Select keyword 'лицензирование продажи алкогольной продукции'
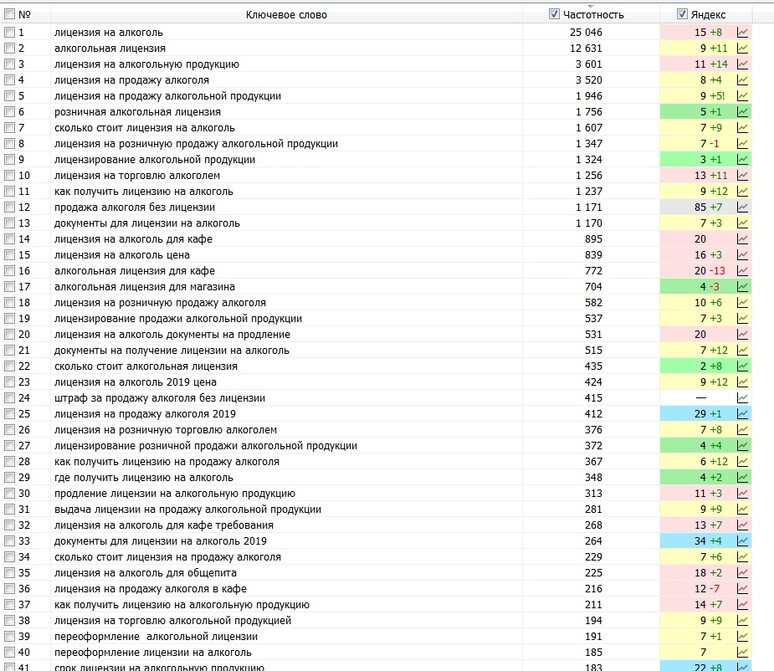Image resolution: width=774 pixels, height=671 pixels. pos(178,319)
